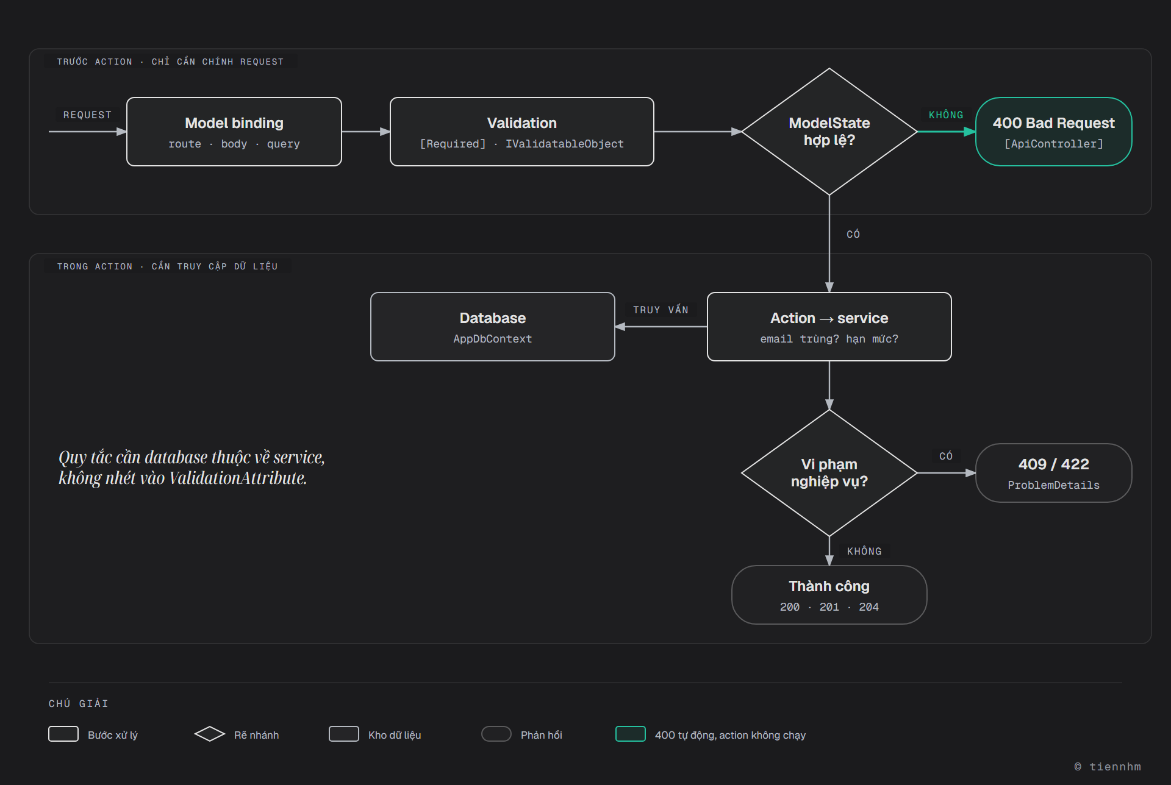Click the 'KHÔNG' label below the business-rule diamond
Screen dimensions: 1171x785
point(864,552)
